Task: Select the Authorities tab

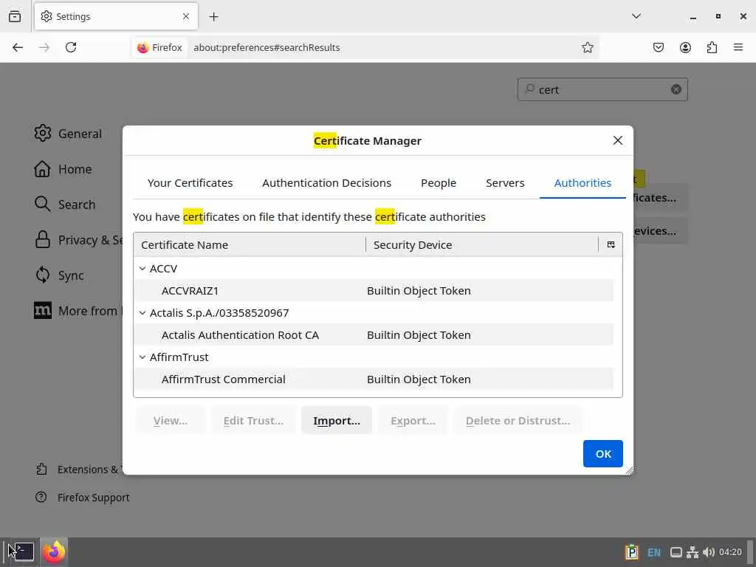Action: pos(583,183)
